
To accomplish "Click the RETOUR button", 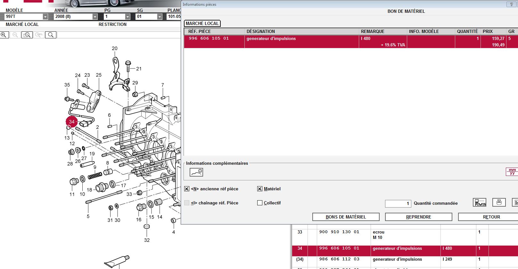I will 488,217.
